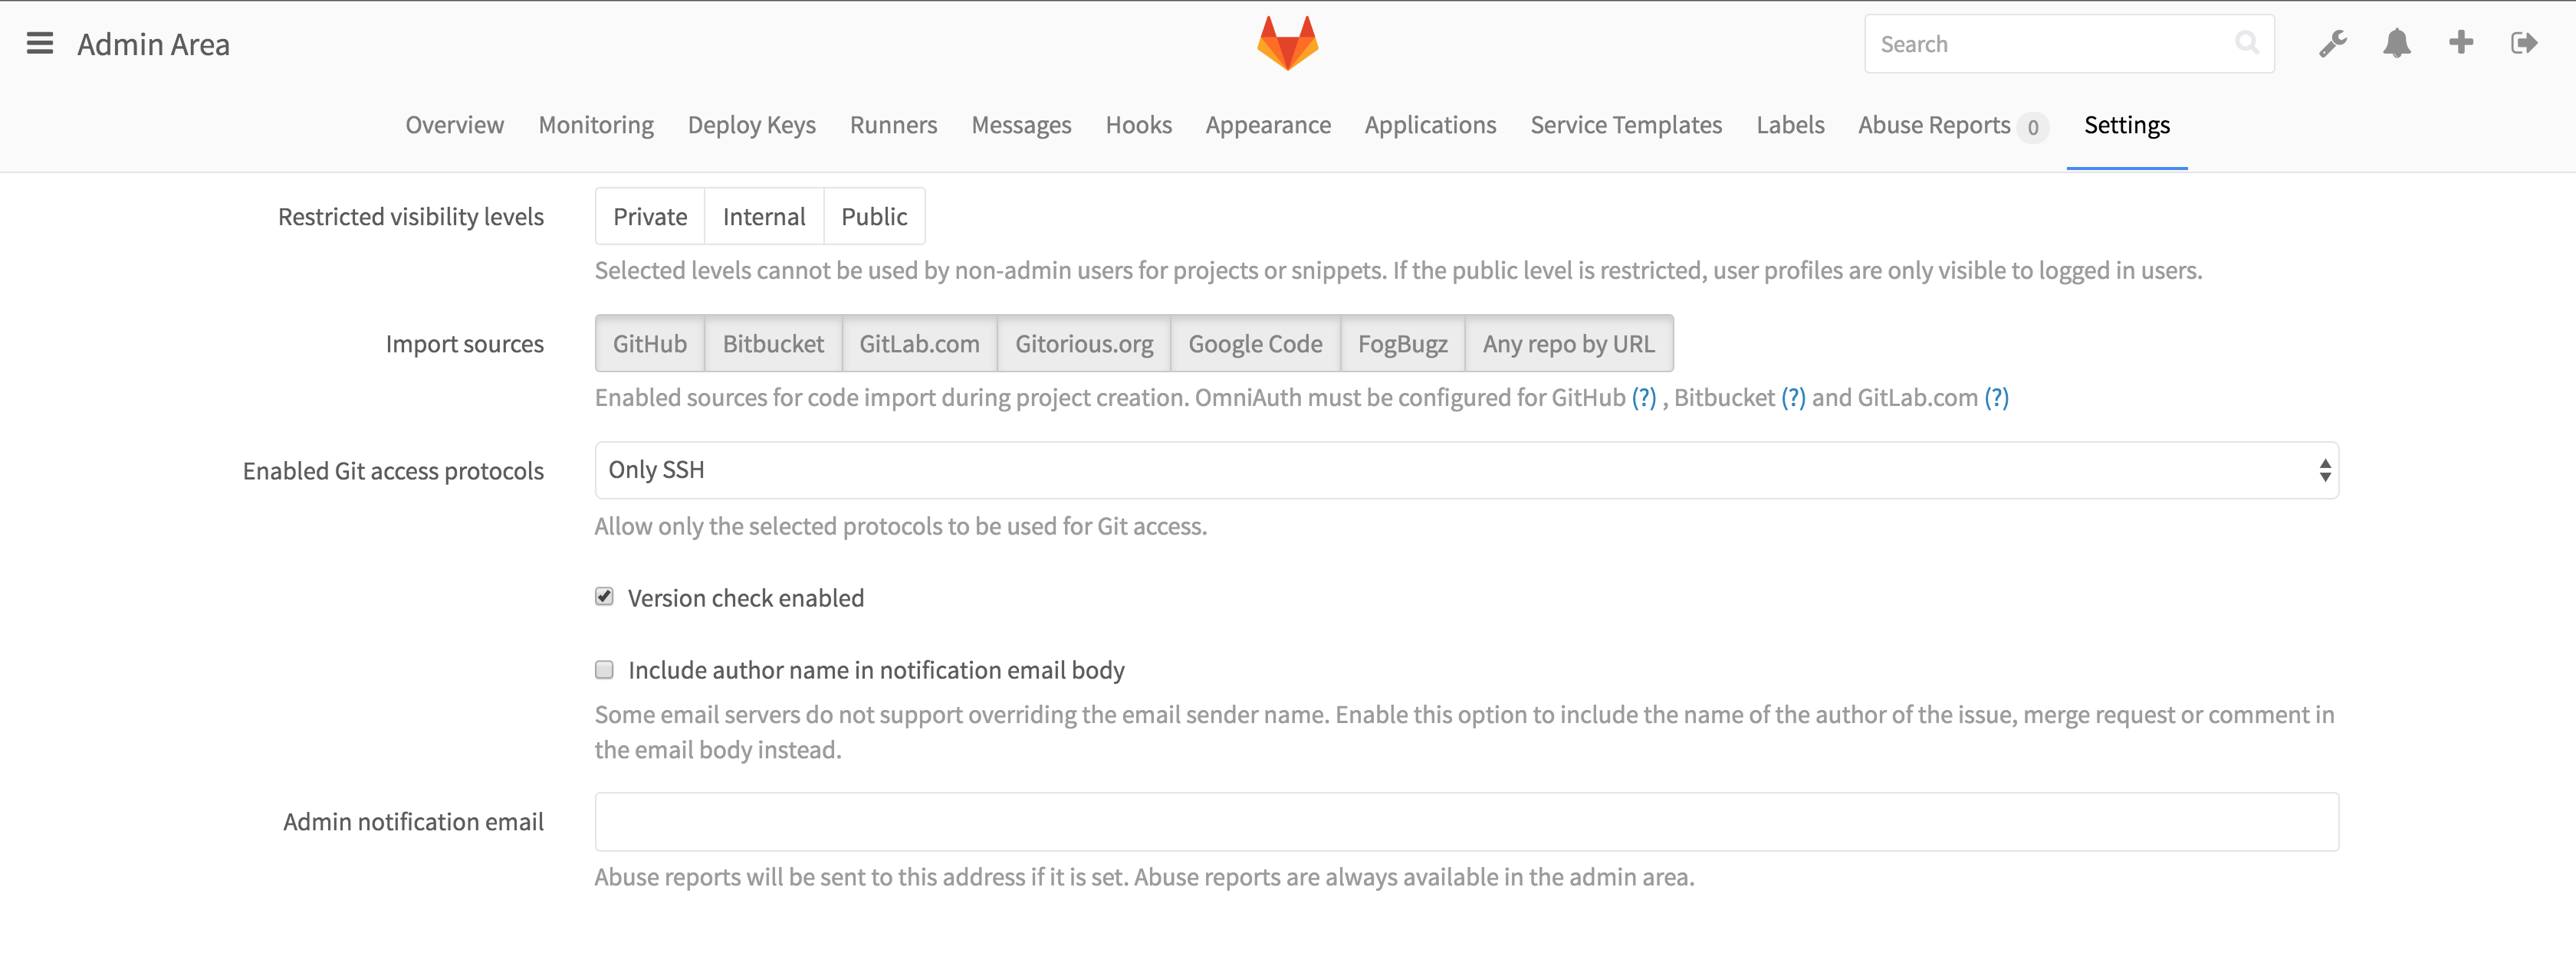Screen dimensions: 2576x959
Task: Click the plus/new item icon
Action: point(2461,44)
